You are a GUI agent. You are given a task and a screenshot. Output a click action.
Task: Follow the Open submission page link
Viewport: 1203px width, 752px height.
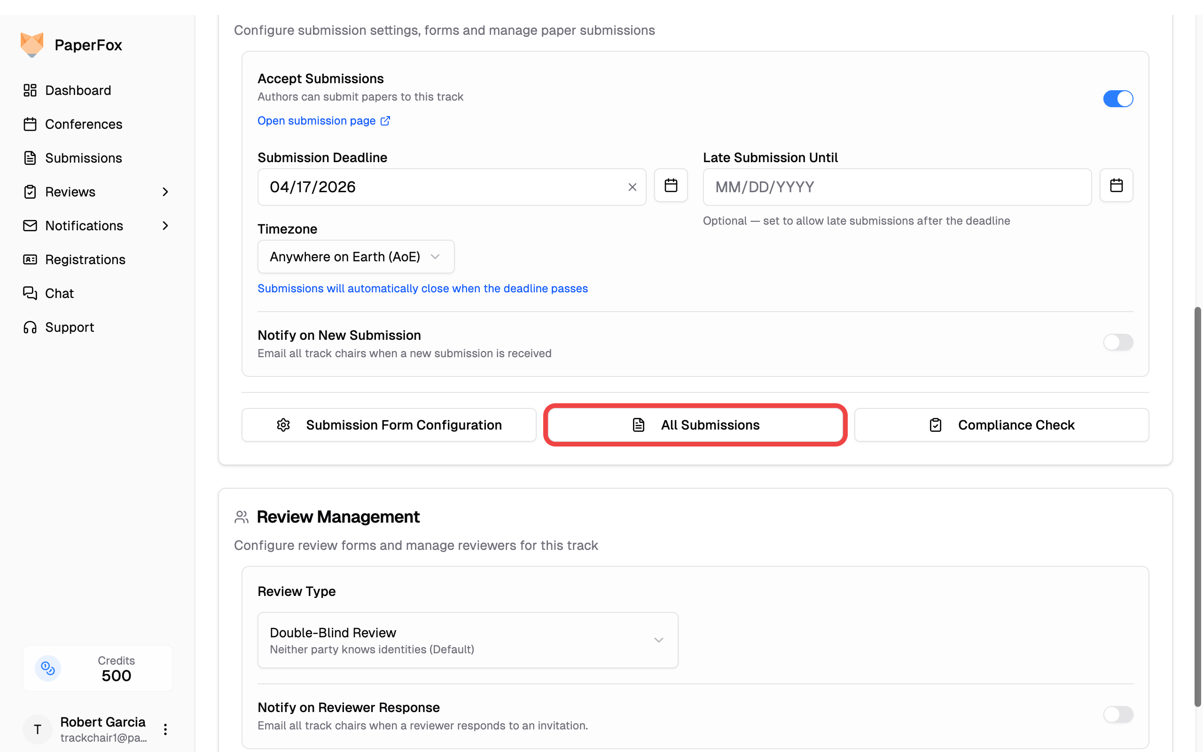point(317,121)
